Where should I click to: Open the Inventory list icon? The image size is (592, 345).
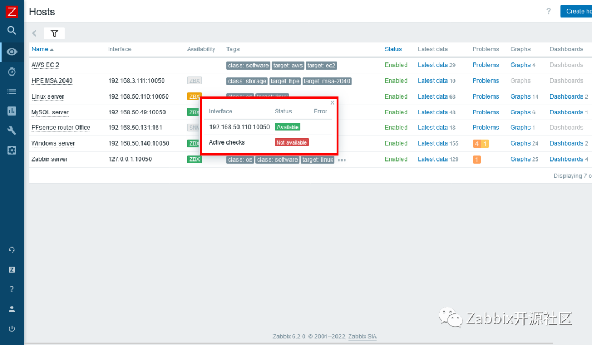click(x=12, y=91)
